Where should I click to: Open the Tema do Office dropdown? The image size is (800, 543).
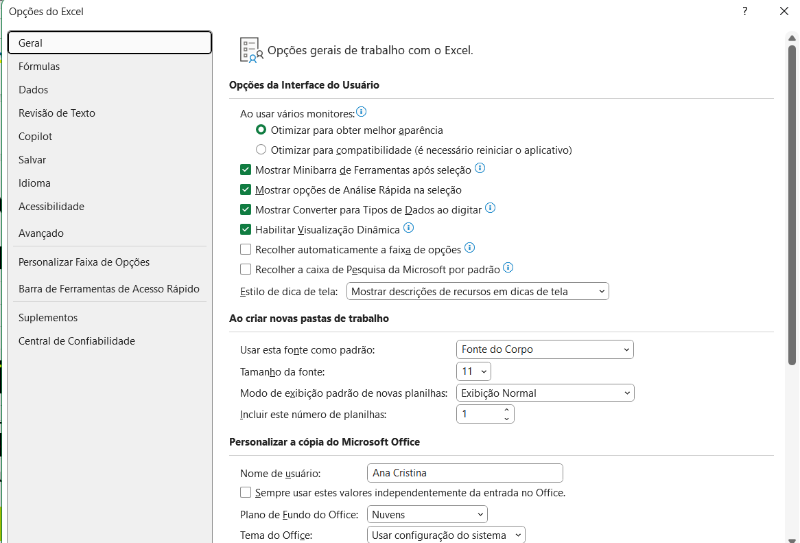[x=446, y=535]
